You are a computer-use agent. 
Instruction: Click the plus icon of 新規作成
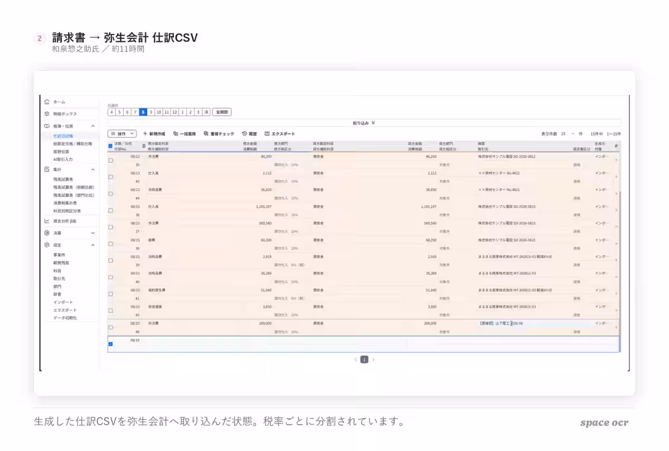click(x=146, y=134)
